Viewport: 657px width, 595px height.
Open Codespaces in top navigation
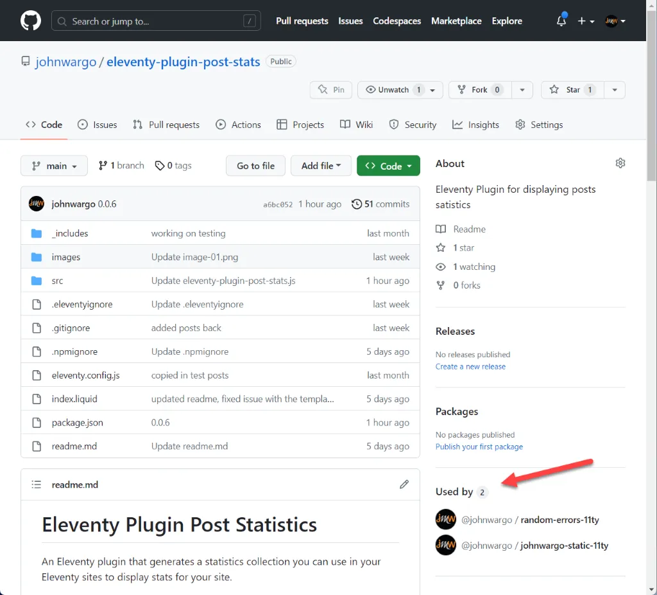coord(397,21)
